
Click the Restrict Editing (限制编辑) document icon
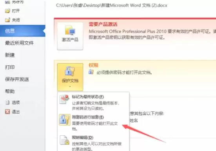click(64, 140)
